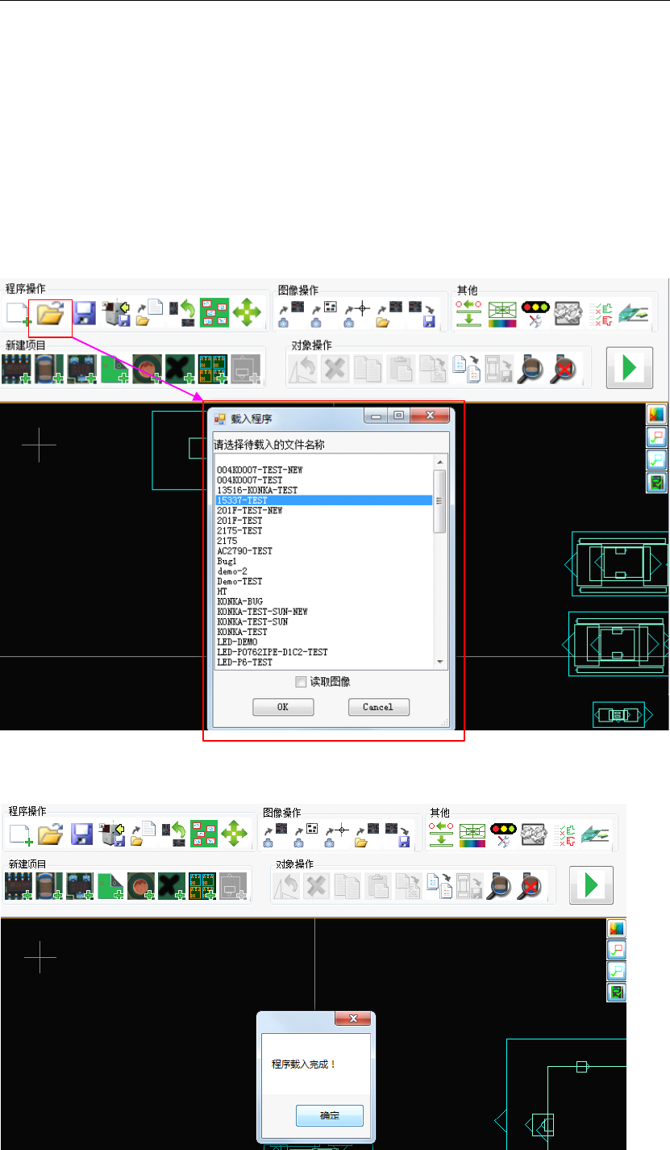Click color spectrum grid icon above 载入程序 dialog
Viewport: 670px width, 1150px height.
[x=501, y=313]
